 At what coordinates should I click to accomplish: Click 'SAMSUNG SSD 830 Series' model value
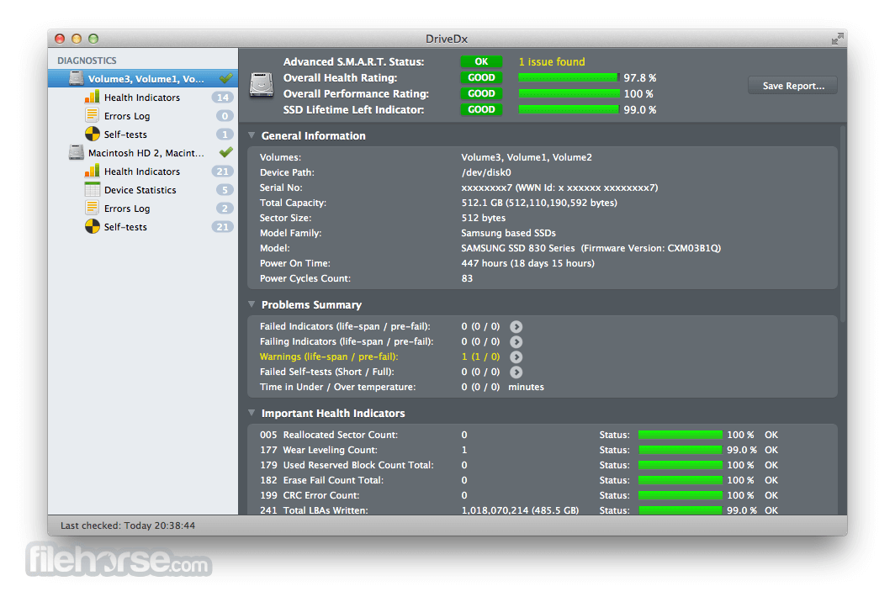click(x=517, y=248)
